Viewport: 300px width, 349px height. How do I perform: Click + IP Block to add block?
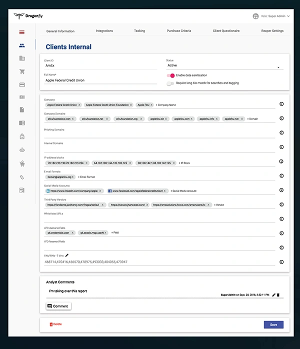point(184,163)
